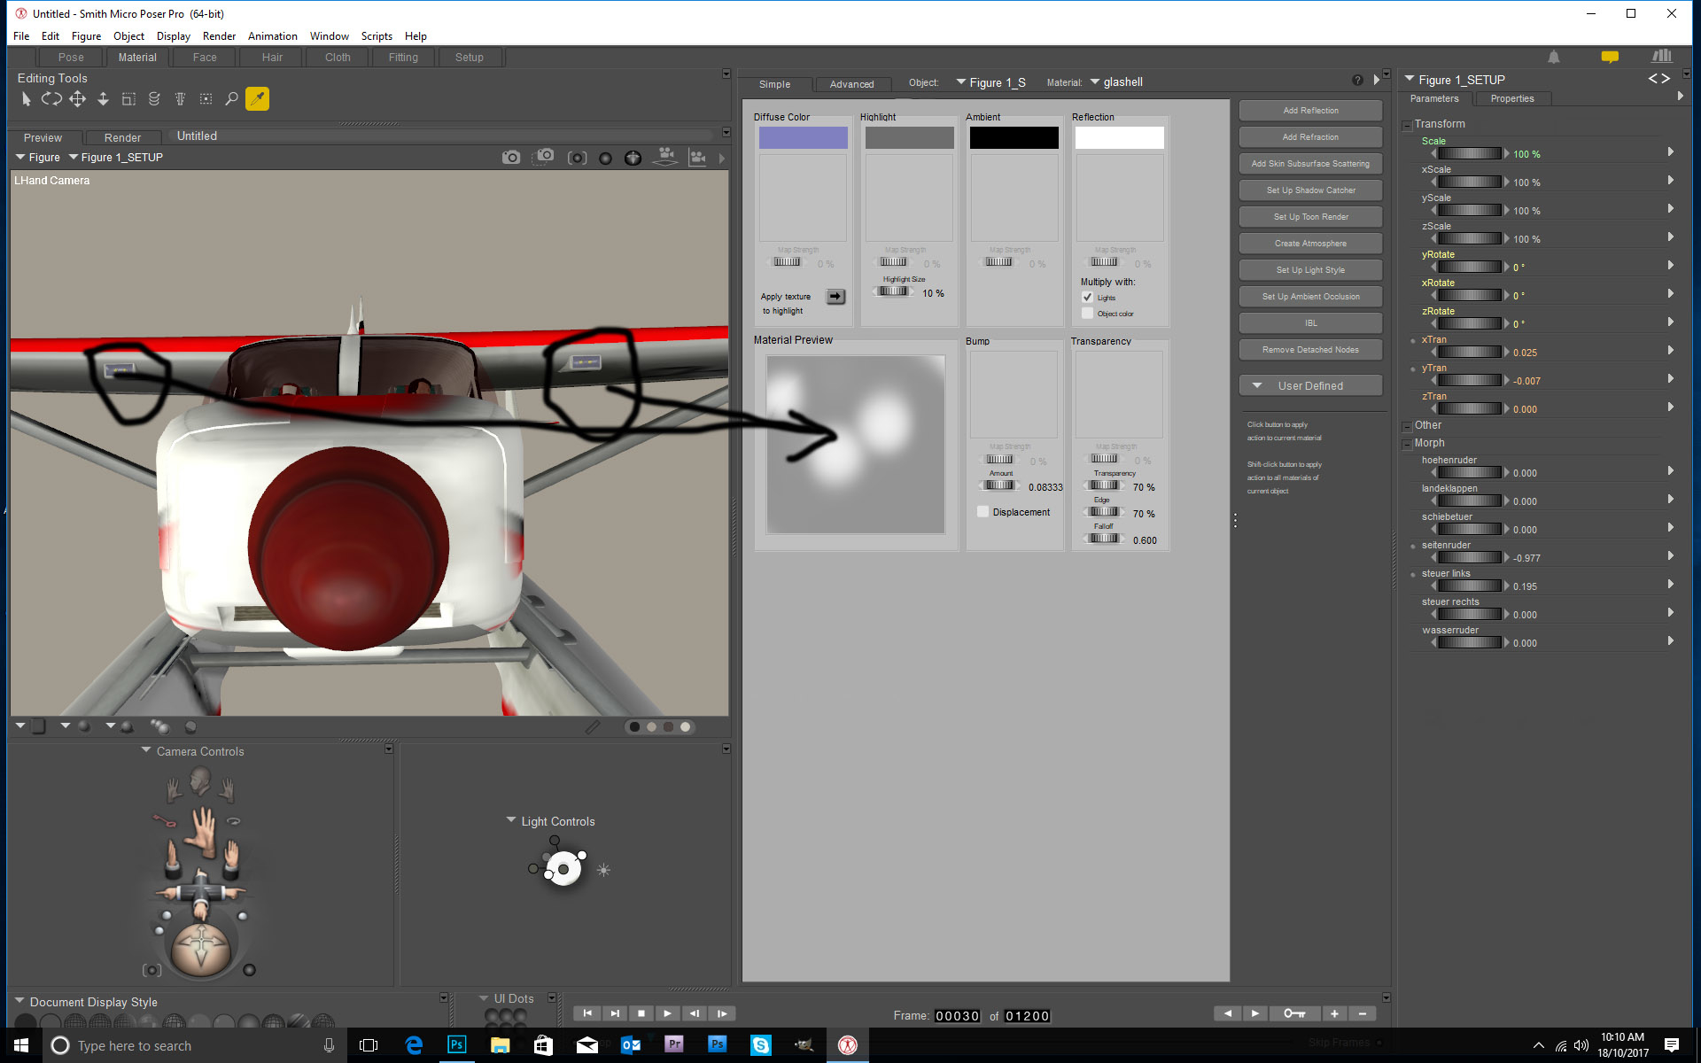Open Photoshop from the Windows taskbar
This screenshot has width=1701, height=1063.
coord(457,1045)
